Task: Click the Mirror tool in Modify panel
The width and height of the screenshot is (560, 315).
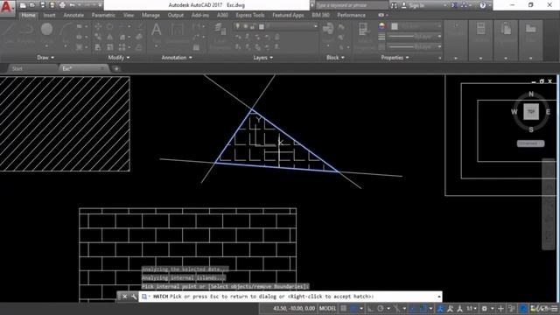Action: pyautogui.click(x=109, y=37)
